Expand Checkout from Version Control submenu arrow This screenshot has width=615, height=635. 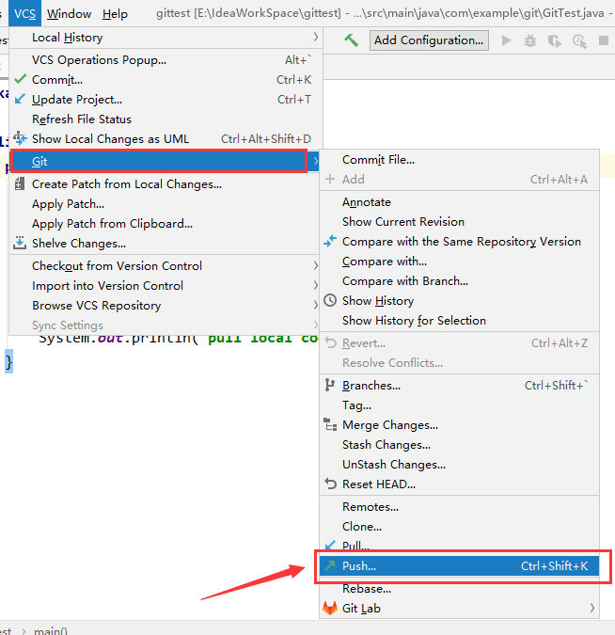[x=315, y=265]
